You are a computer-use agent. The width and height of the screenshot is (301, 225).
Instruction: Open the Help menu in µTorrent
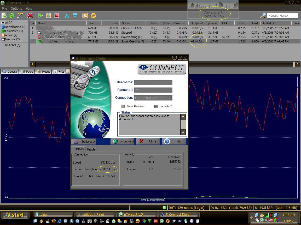[x=29, y=8]
